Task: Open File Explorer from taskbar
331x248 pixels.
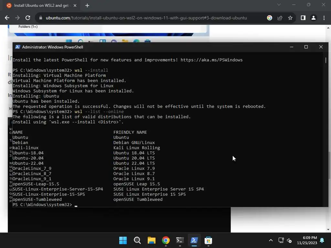Action: click(x=151, y=240)
